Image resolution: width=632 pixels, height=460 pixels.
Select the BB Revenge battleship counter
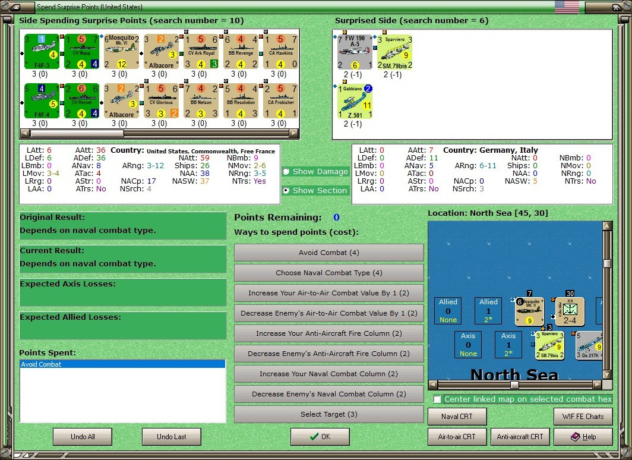click(x=241, y=52)
